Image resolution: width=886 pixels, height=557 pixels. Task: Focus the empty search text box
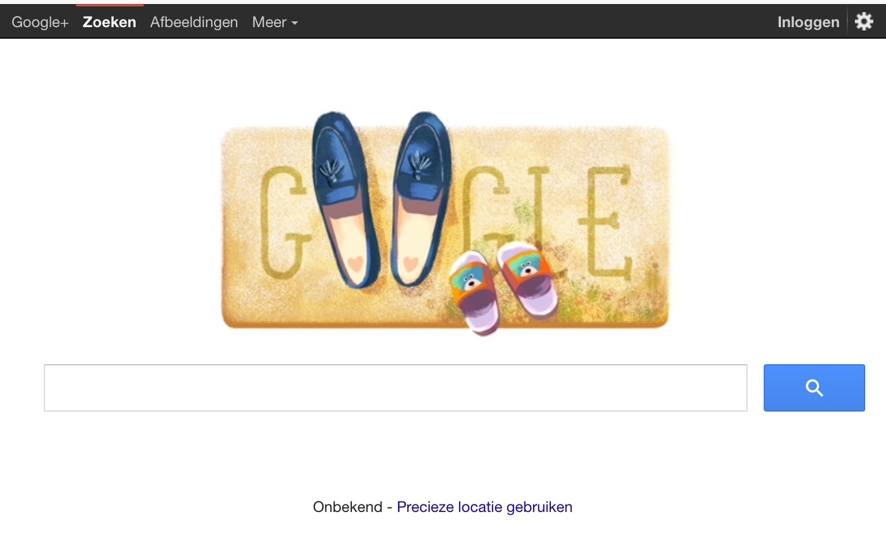(396, 388)
